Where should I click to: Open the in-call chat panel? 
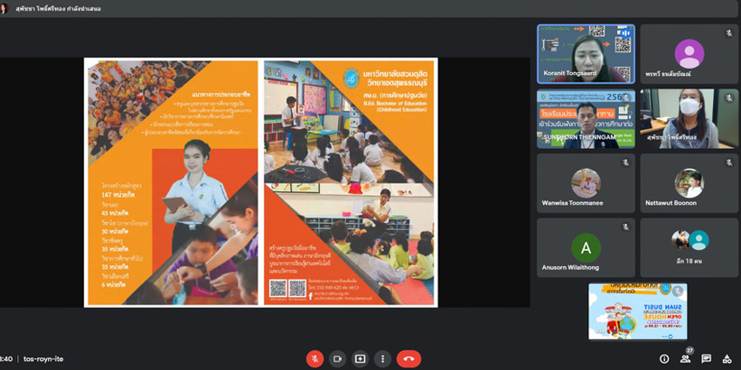(x=706, y=358)
